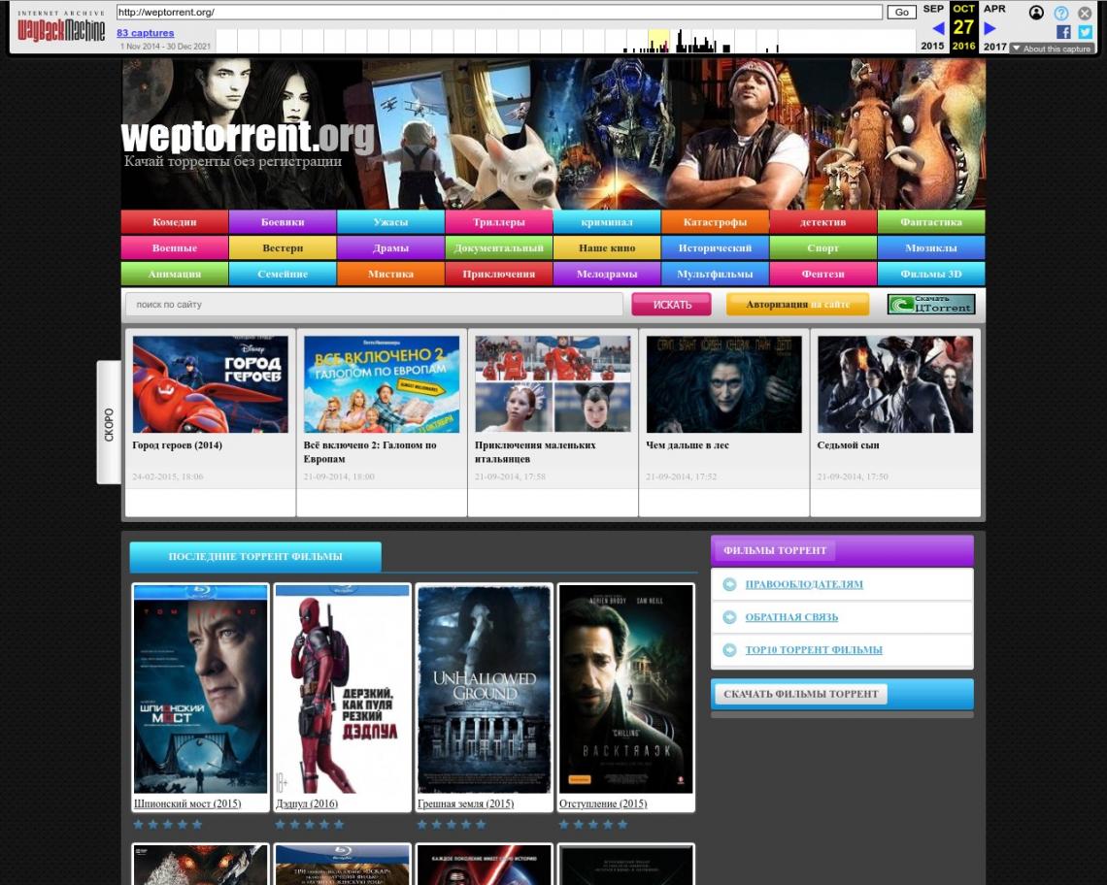Screen dimensions: 1107x885
Task: Rate Дэдпул with first star
Action: tap(281, 824)
